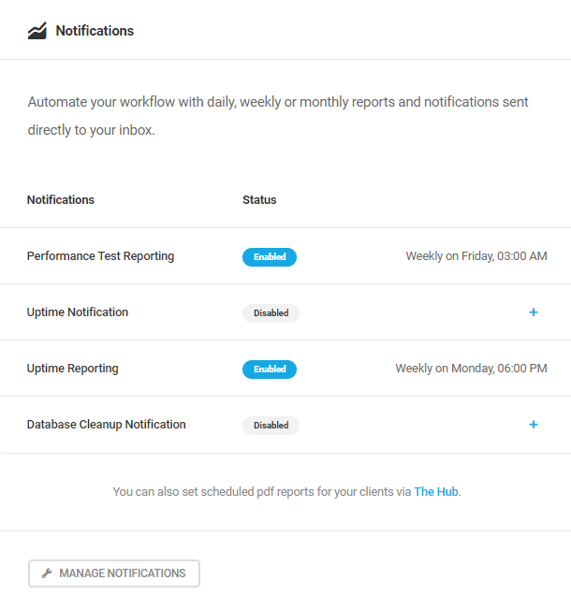Click Enabled badge for Uptime Reporting
This screenshot has width=571, height=609.
coord(270,370)
